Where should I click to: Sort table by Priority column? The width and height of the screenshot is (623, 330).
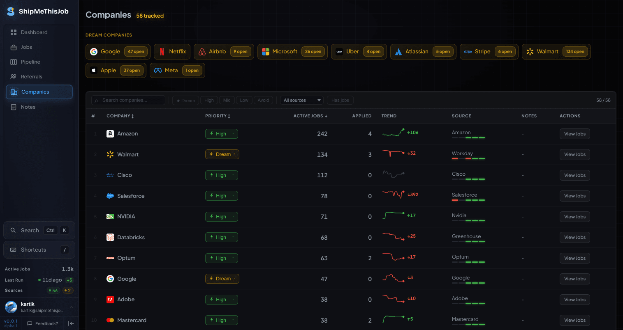(x=218, y=116)
